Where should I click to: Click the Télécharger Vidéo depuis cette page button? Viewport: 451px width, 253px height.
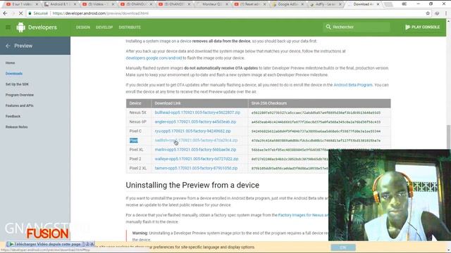click(x=45, y=244)
